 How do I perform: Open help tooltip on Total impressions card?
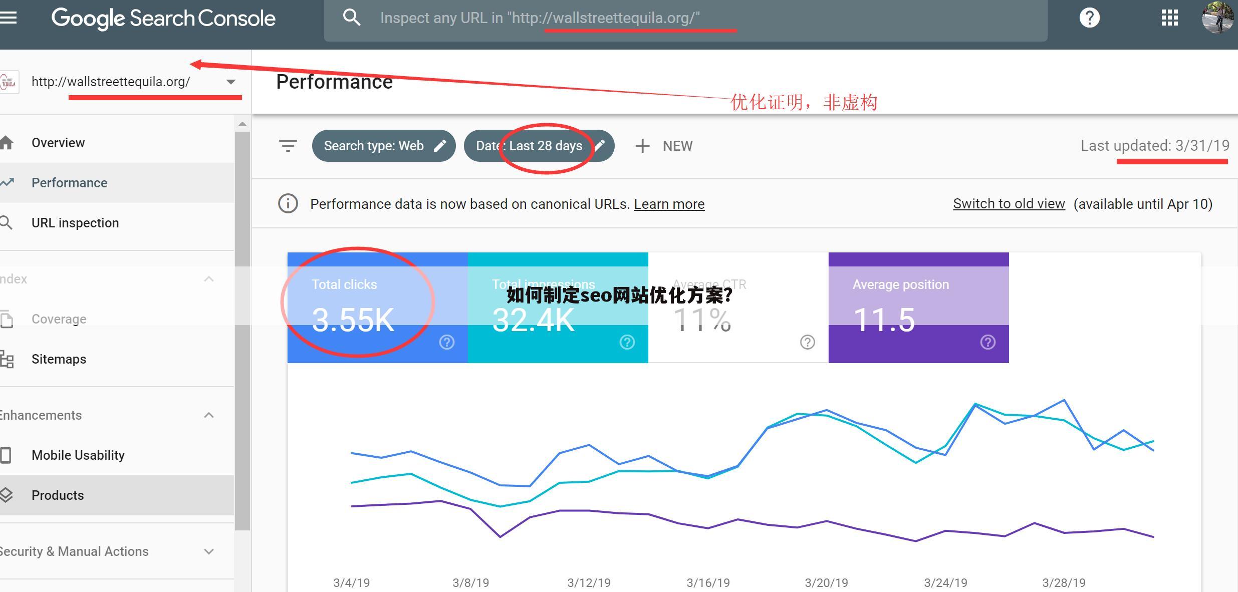tap(627, 342)
